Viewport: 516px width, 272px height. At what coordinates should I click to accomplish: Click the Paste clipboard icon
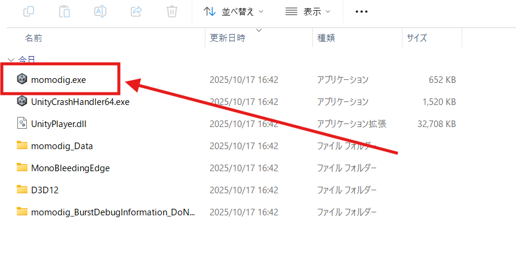tap(65, 11)
